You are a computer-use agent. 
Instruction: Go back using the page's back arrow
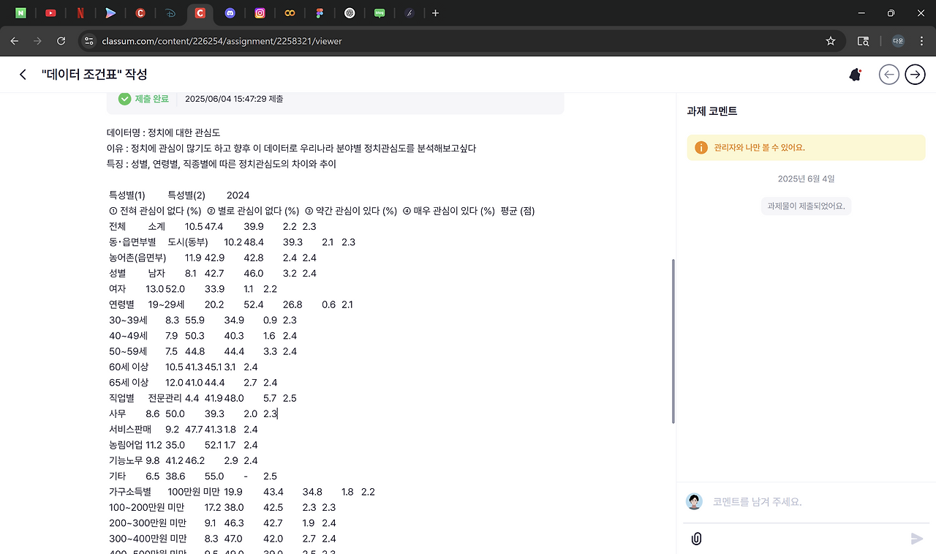point(23,75)
